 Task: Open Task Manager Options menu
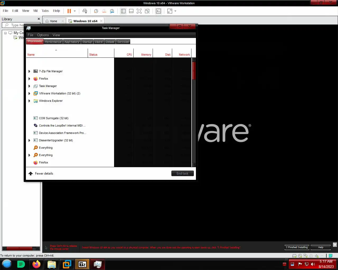pos(43,35)
